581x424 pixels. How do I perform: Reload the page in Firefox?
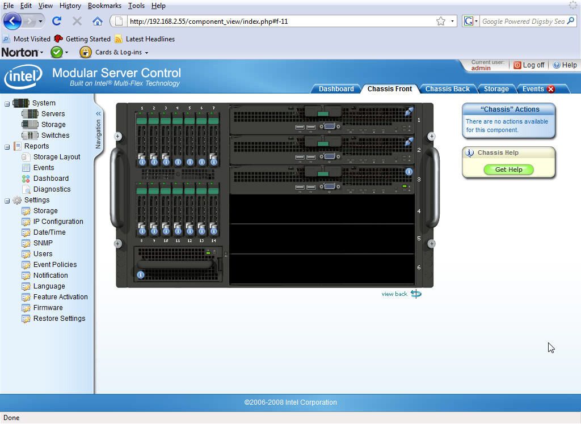tap(56, 21)
